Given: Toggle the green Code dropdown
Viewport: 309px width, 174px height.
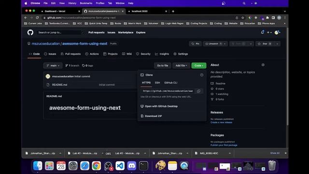Looking at the screenshot, I should click(199, 66).
